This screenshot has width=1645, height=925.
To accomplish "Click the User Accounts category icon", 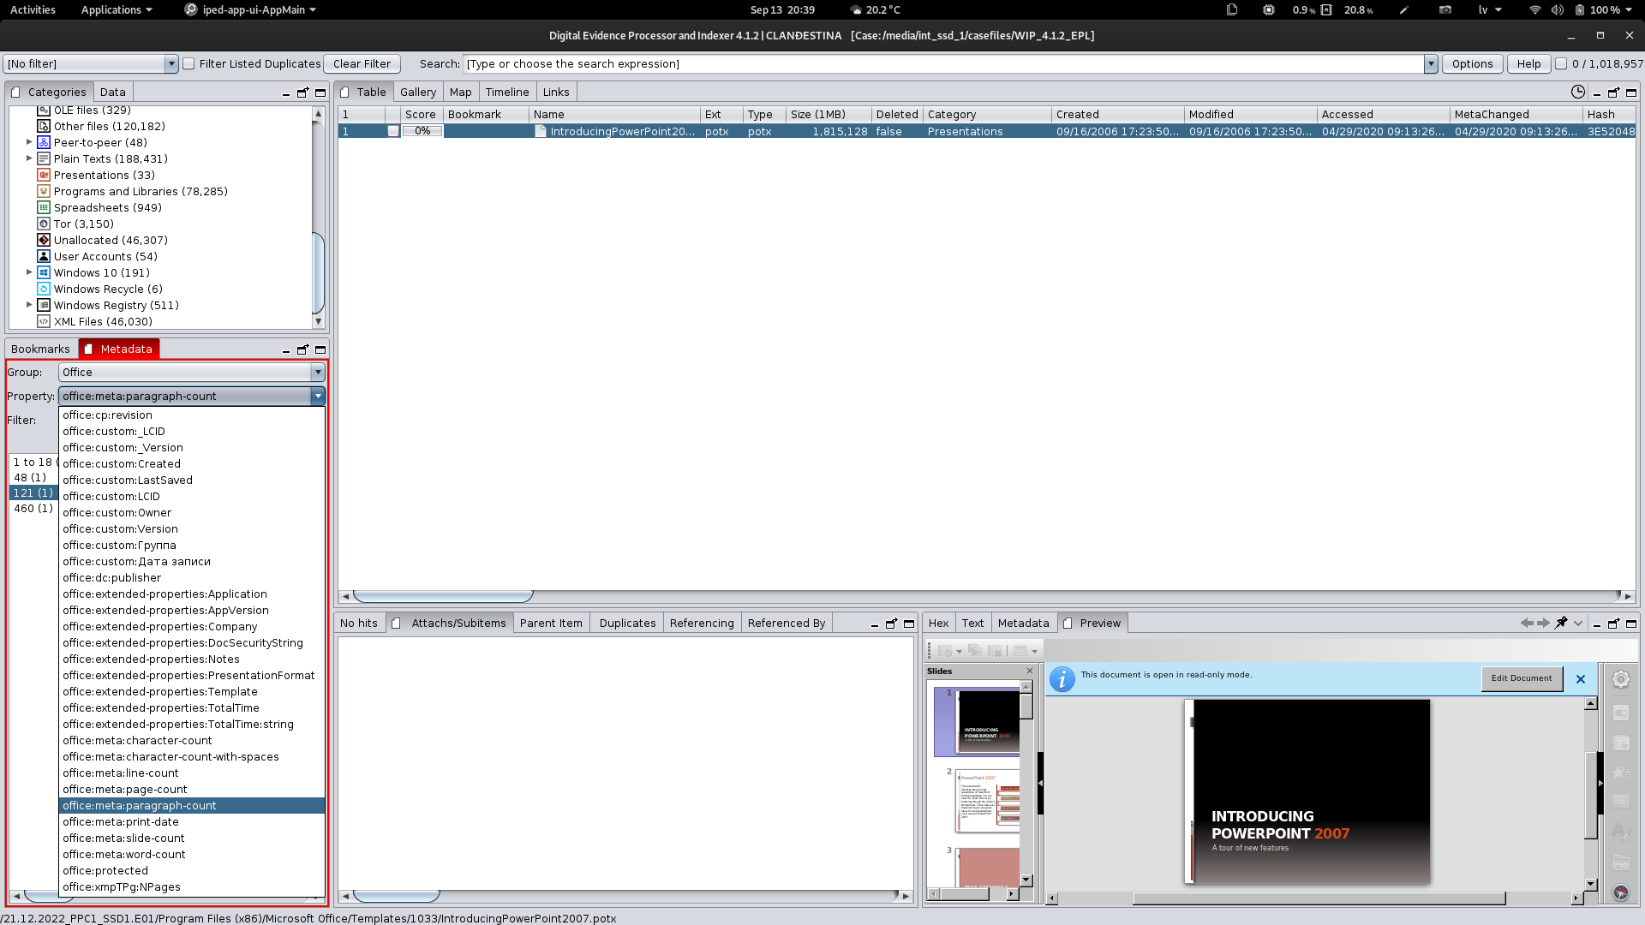I will [x=44, y=256].
